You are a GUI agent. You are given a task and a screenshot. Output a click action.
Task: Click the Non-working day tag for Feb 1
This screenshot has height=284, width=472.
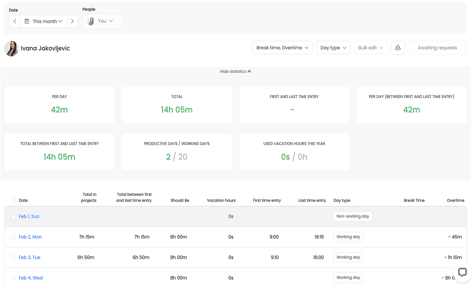click(353, 216)
